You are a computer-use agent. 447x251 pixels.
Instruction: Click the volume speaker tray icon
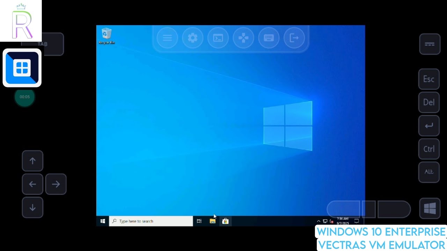(x=331, y=221)
